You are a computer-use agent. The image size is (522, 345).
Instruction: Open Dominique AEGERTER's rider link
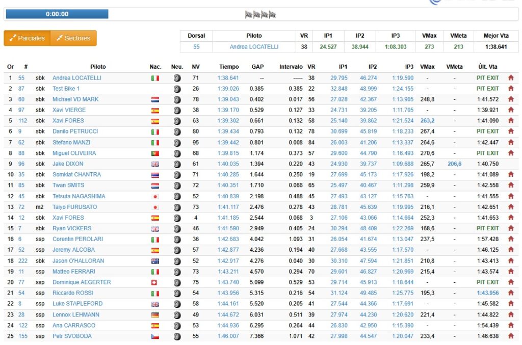click(81, 282)
